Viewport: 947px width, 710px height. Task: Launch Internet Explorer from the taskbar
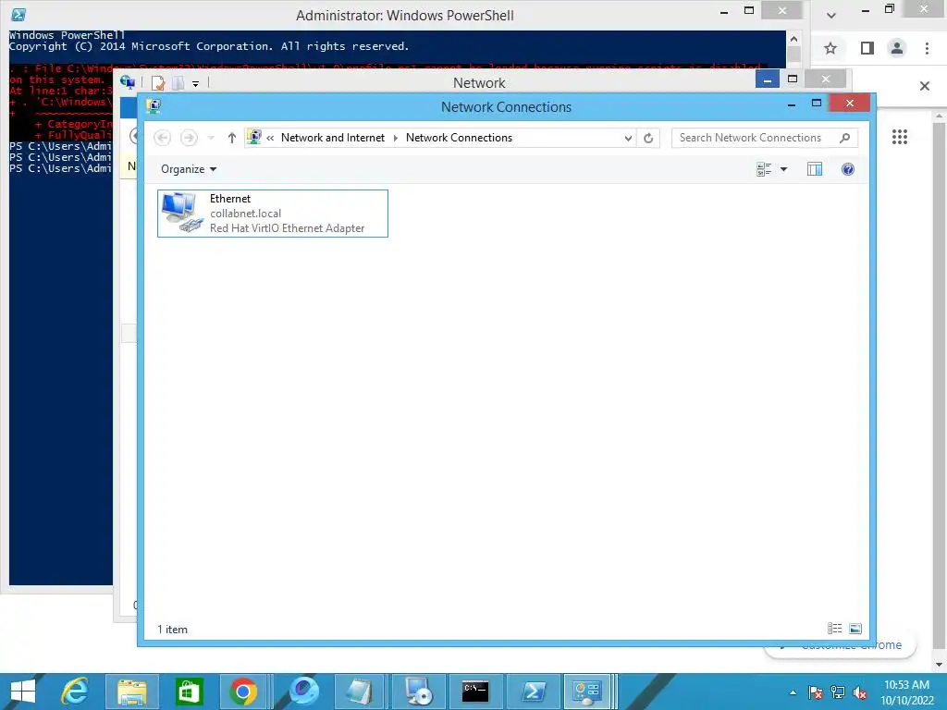(76, 692)
